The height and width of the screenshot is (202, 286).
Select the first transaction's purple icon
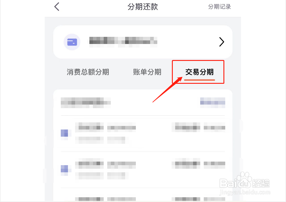(64, 133)
